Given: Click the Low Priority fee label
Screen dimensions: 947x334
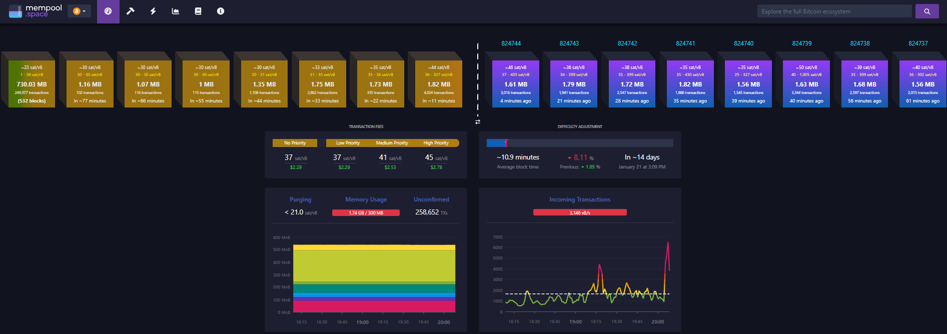Looking at the screenshot, I should [x=348, y=143].
